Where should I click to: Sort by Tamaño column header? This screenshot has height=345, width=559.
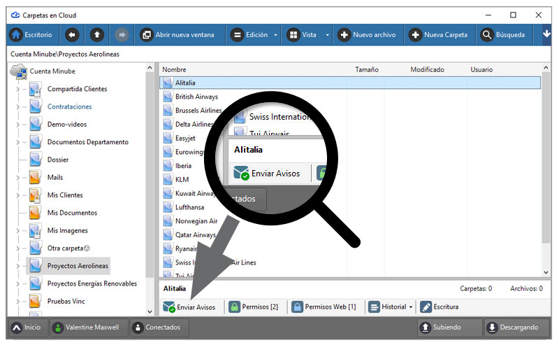pos(366,70)
